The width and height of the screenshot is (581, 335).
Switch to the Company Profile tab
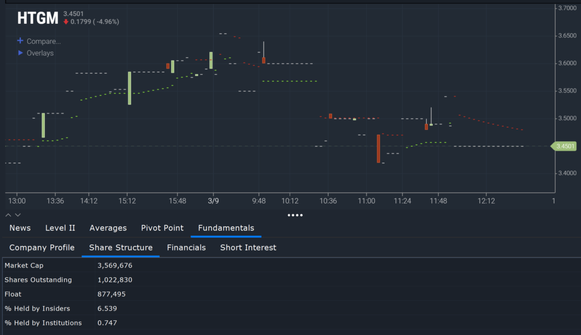click(x=41, y=248)
